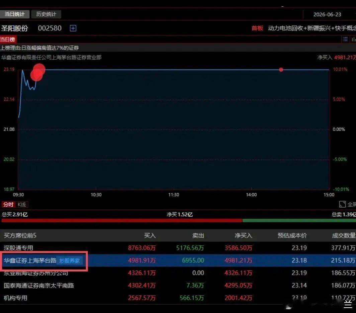Click stock code 002580
This screenshot has height=313, width=356.
pos(50,28)
